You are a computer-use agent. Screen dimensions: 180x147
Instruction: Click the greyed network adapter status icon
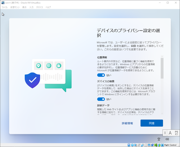click(x=139, y=145)
